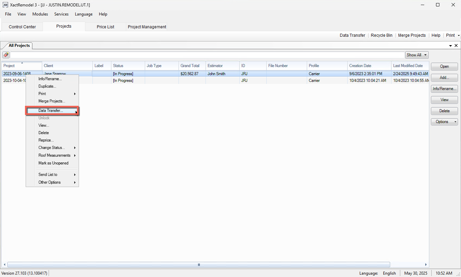Sort by the Client column header
This screenshot has width=461, height=277.
coord(67,66)
